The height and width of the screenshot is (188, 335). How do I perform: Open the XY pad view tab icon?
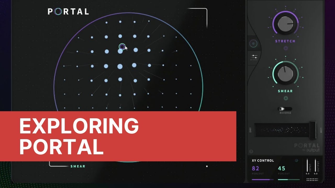pyautogui.click(x=253, y=43)
